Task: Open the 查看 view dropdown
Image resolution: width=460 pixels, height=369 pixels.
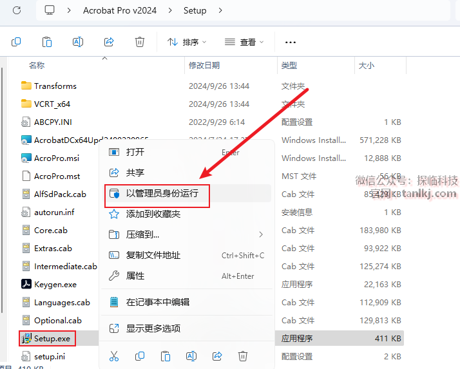Action: (x=244, y=43)
